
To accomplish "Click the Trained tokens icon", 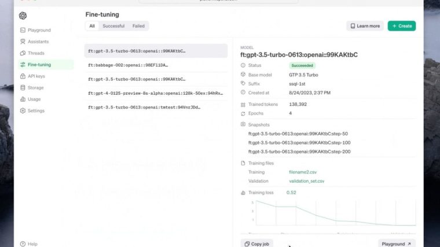I will (x=243, y=105).
